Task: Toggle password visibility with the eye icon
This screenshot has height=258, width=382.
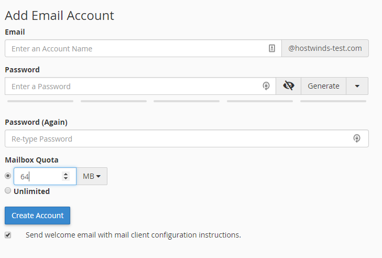Action: point(288,86)
